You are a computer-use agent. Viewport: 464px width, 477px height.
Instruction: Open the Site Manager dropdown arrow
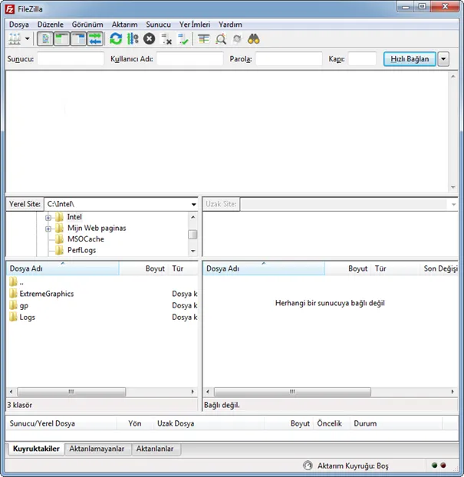pos(28,39)
